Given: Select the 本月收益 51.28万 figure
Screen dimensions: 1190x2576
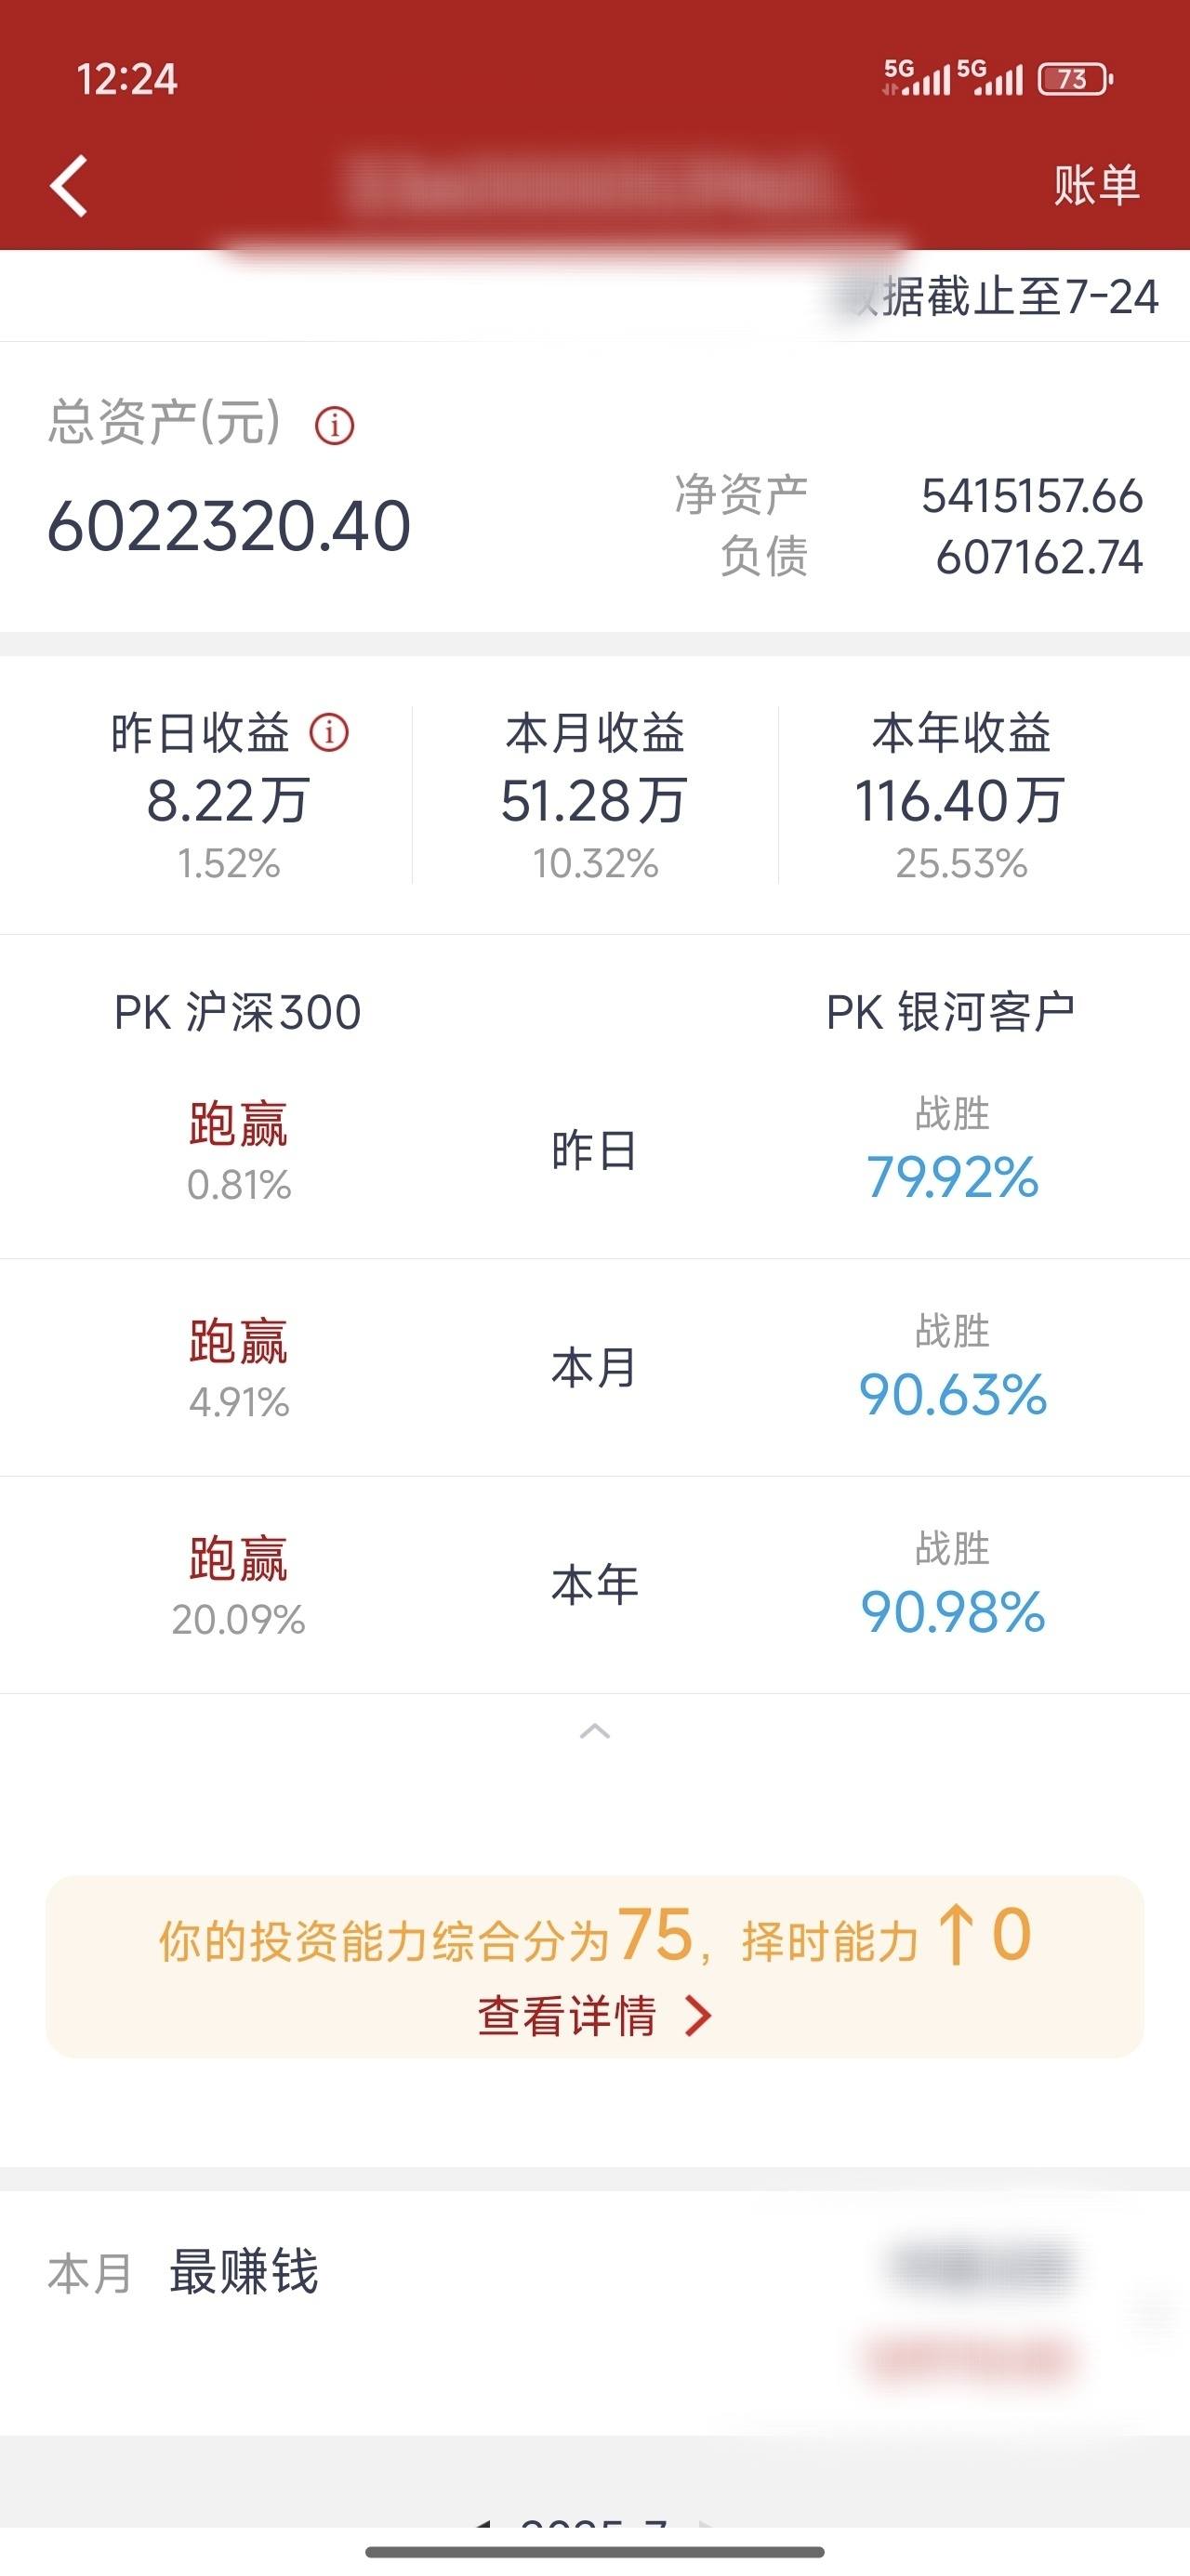Looking at the screenshot, I should pos(594,801).
